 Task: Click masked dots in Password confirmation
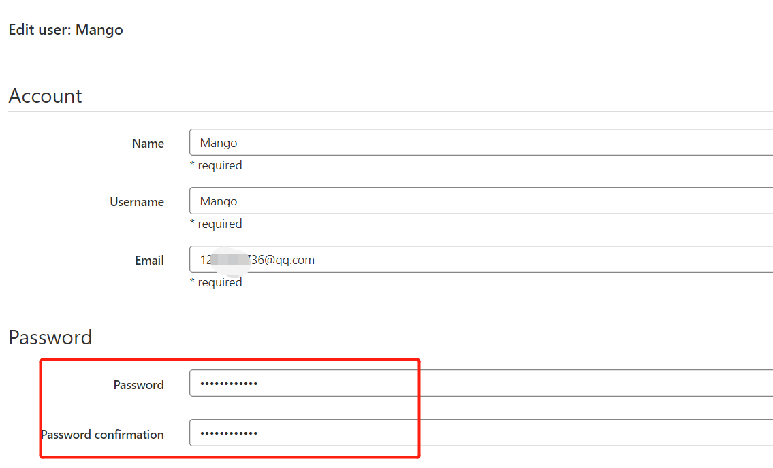tap(229, 433)
